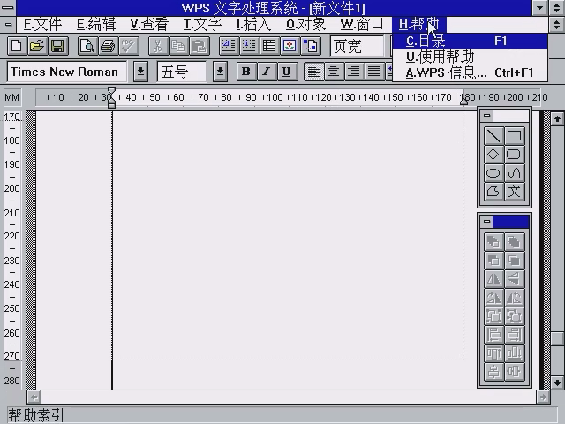Expand the Times New Roman font dropdown
The height and width of the screenshot is (424, 565).
[x=141, y=72]
